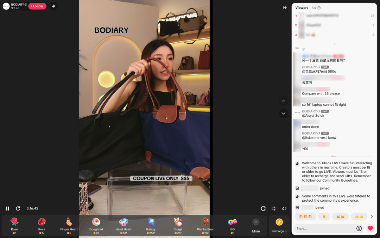380x238 pixels.
Task: Send a Galaxy gift
Action: pos(151,226)
